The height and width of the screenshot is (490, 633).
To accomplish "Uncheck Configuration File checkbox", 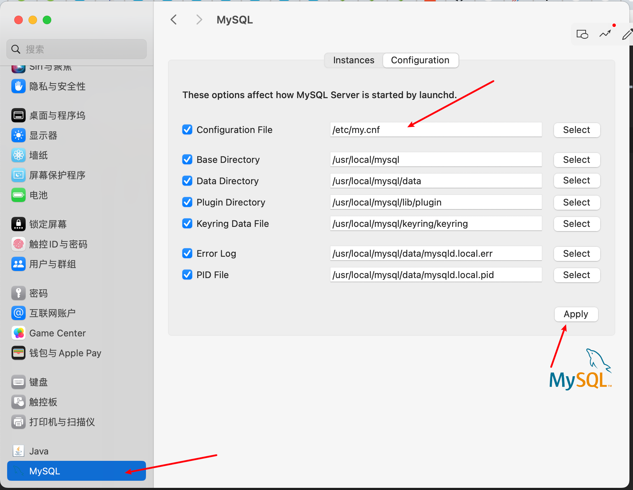I will point(187,129).
